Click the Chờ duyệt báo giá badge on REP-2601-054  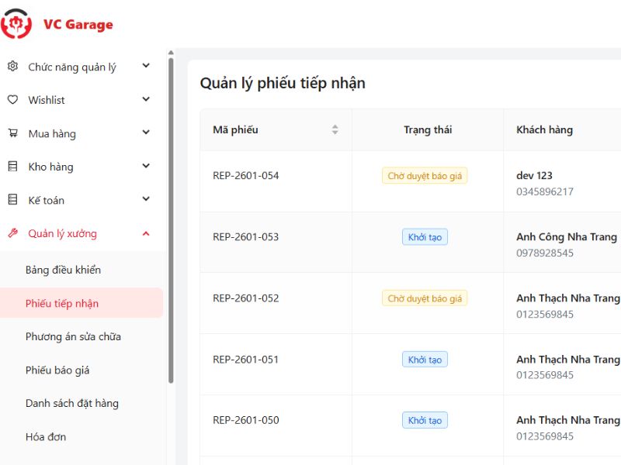point(425,176)
